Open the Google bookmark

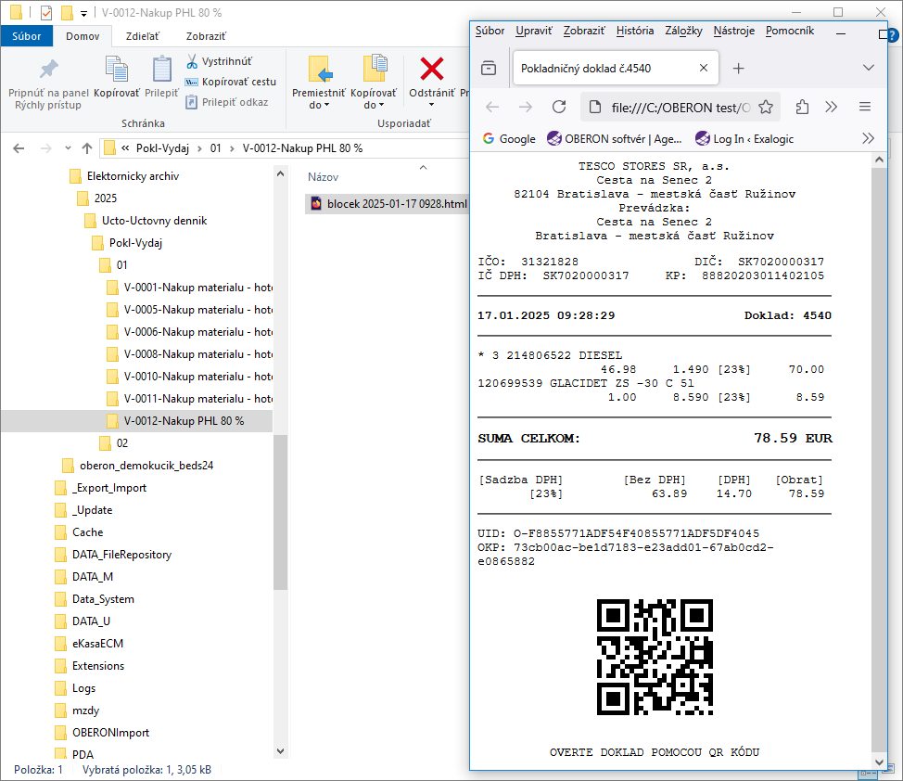pos(509,139)
